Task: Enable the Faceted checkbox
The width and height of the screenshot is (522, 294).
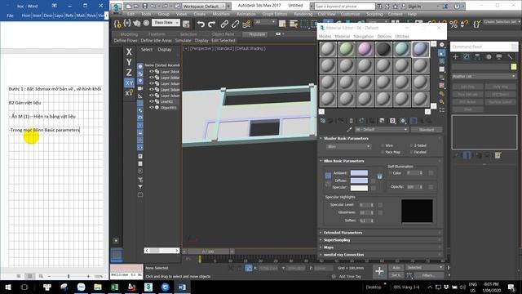Action: tap(411, 152)
